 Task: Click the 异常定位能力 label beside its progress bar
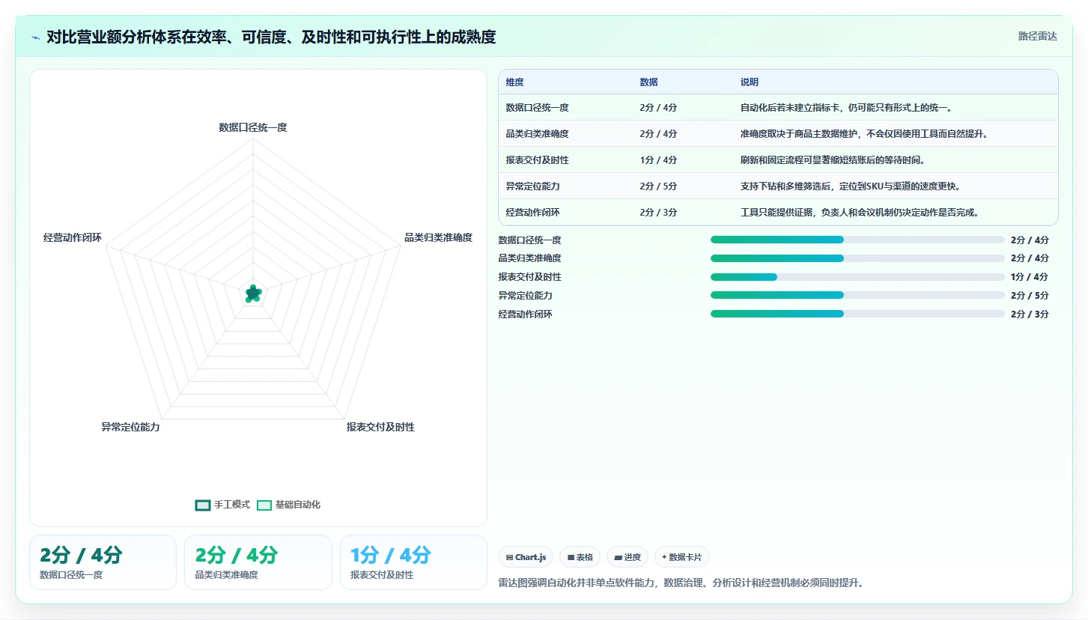525,296
